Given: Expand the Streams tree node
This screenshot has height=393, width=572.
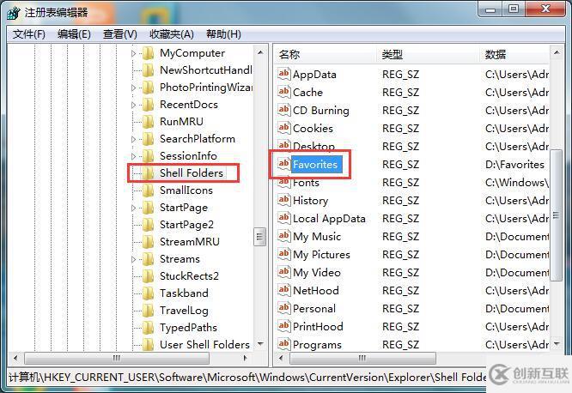Looking at the screenshot, I should tap(133, 259).
